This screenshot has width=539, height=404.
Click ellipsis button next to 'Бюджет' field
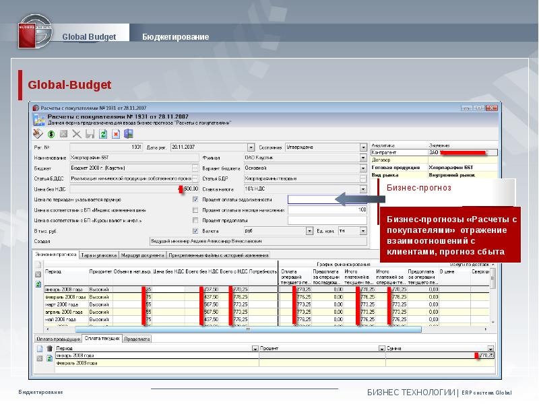(x=195, y=168)
